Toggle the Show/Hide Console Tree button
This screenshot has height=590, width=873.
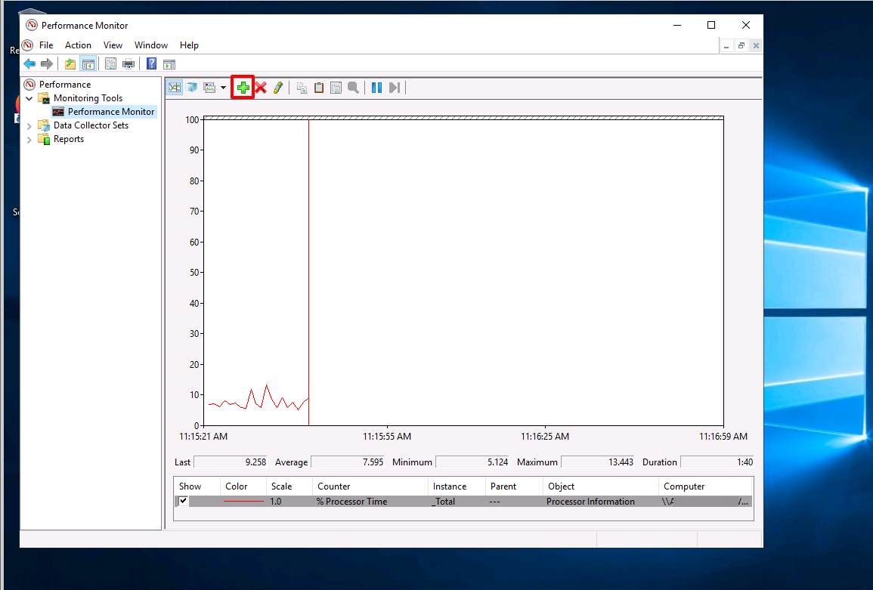tap(88, 64)
